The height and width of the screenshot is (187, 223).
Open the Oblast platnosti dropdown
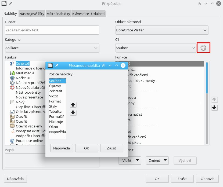tap(162, 30)
